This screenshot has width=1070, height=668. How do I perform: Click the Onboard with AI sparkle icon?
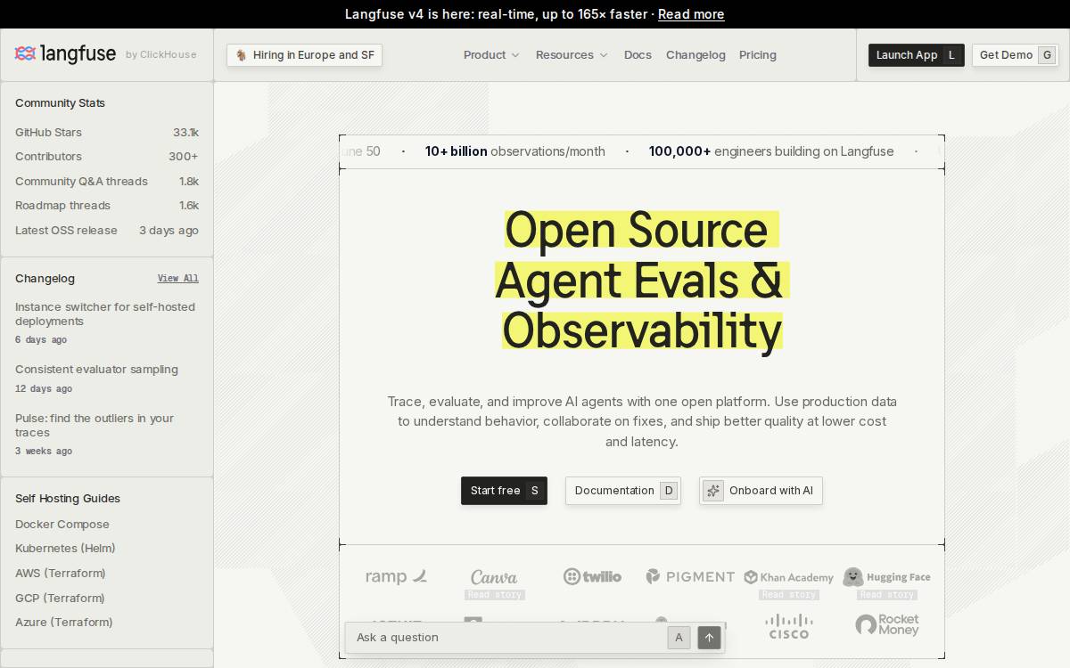(713, 491)
